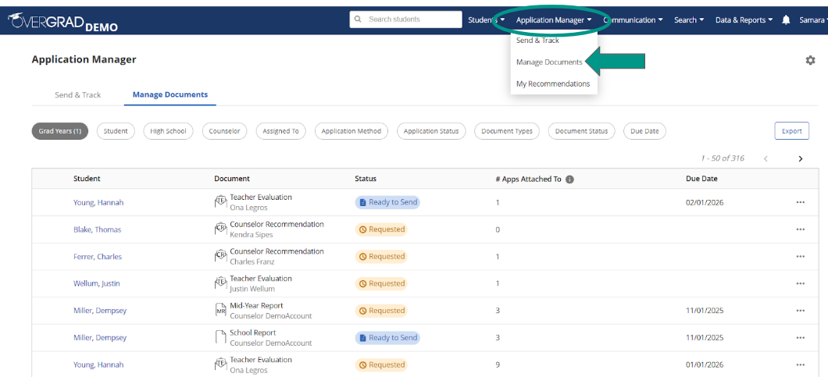
Task: Click Ready to Send status in first row
Action: [x=387, y=202]
